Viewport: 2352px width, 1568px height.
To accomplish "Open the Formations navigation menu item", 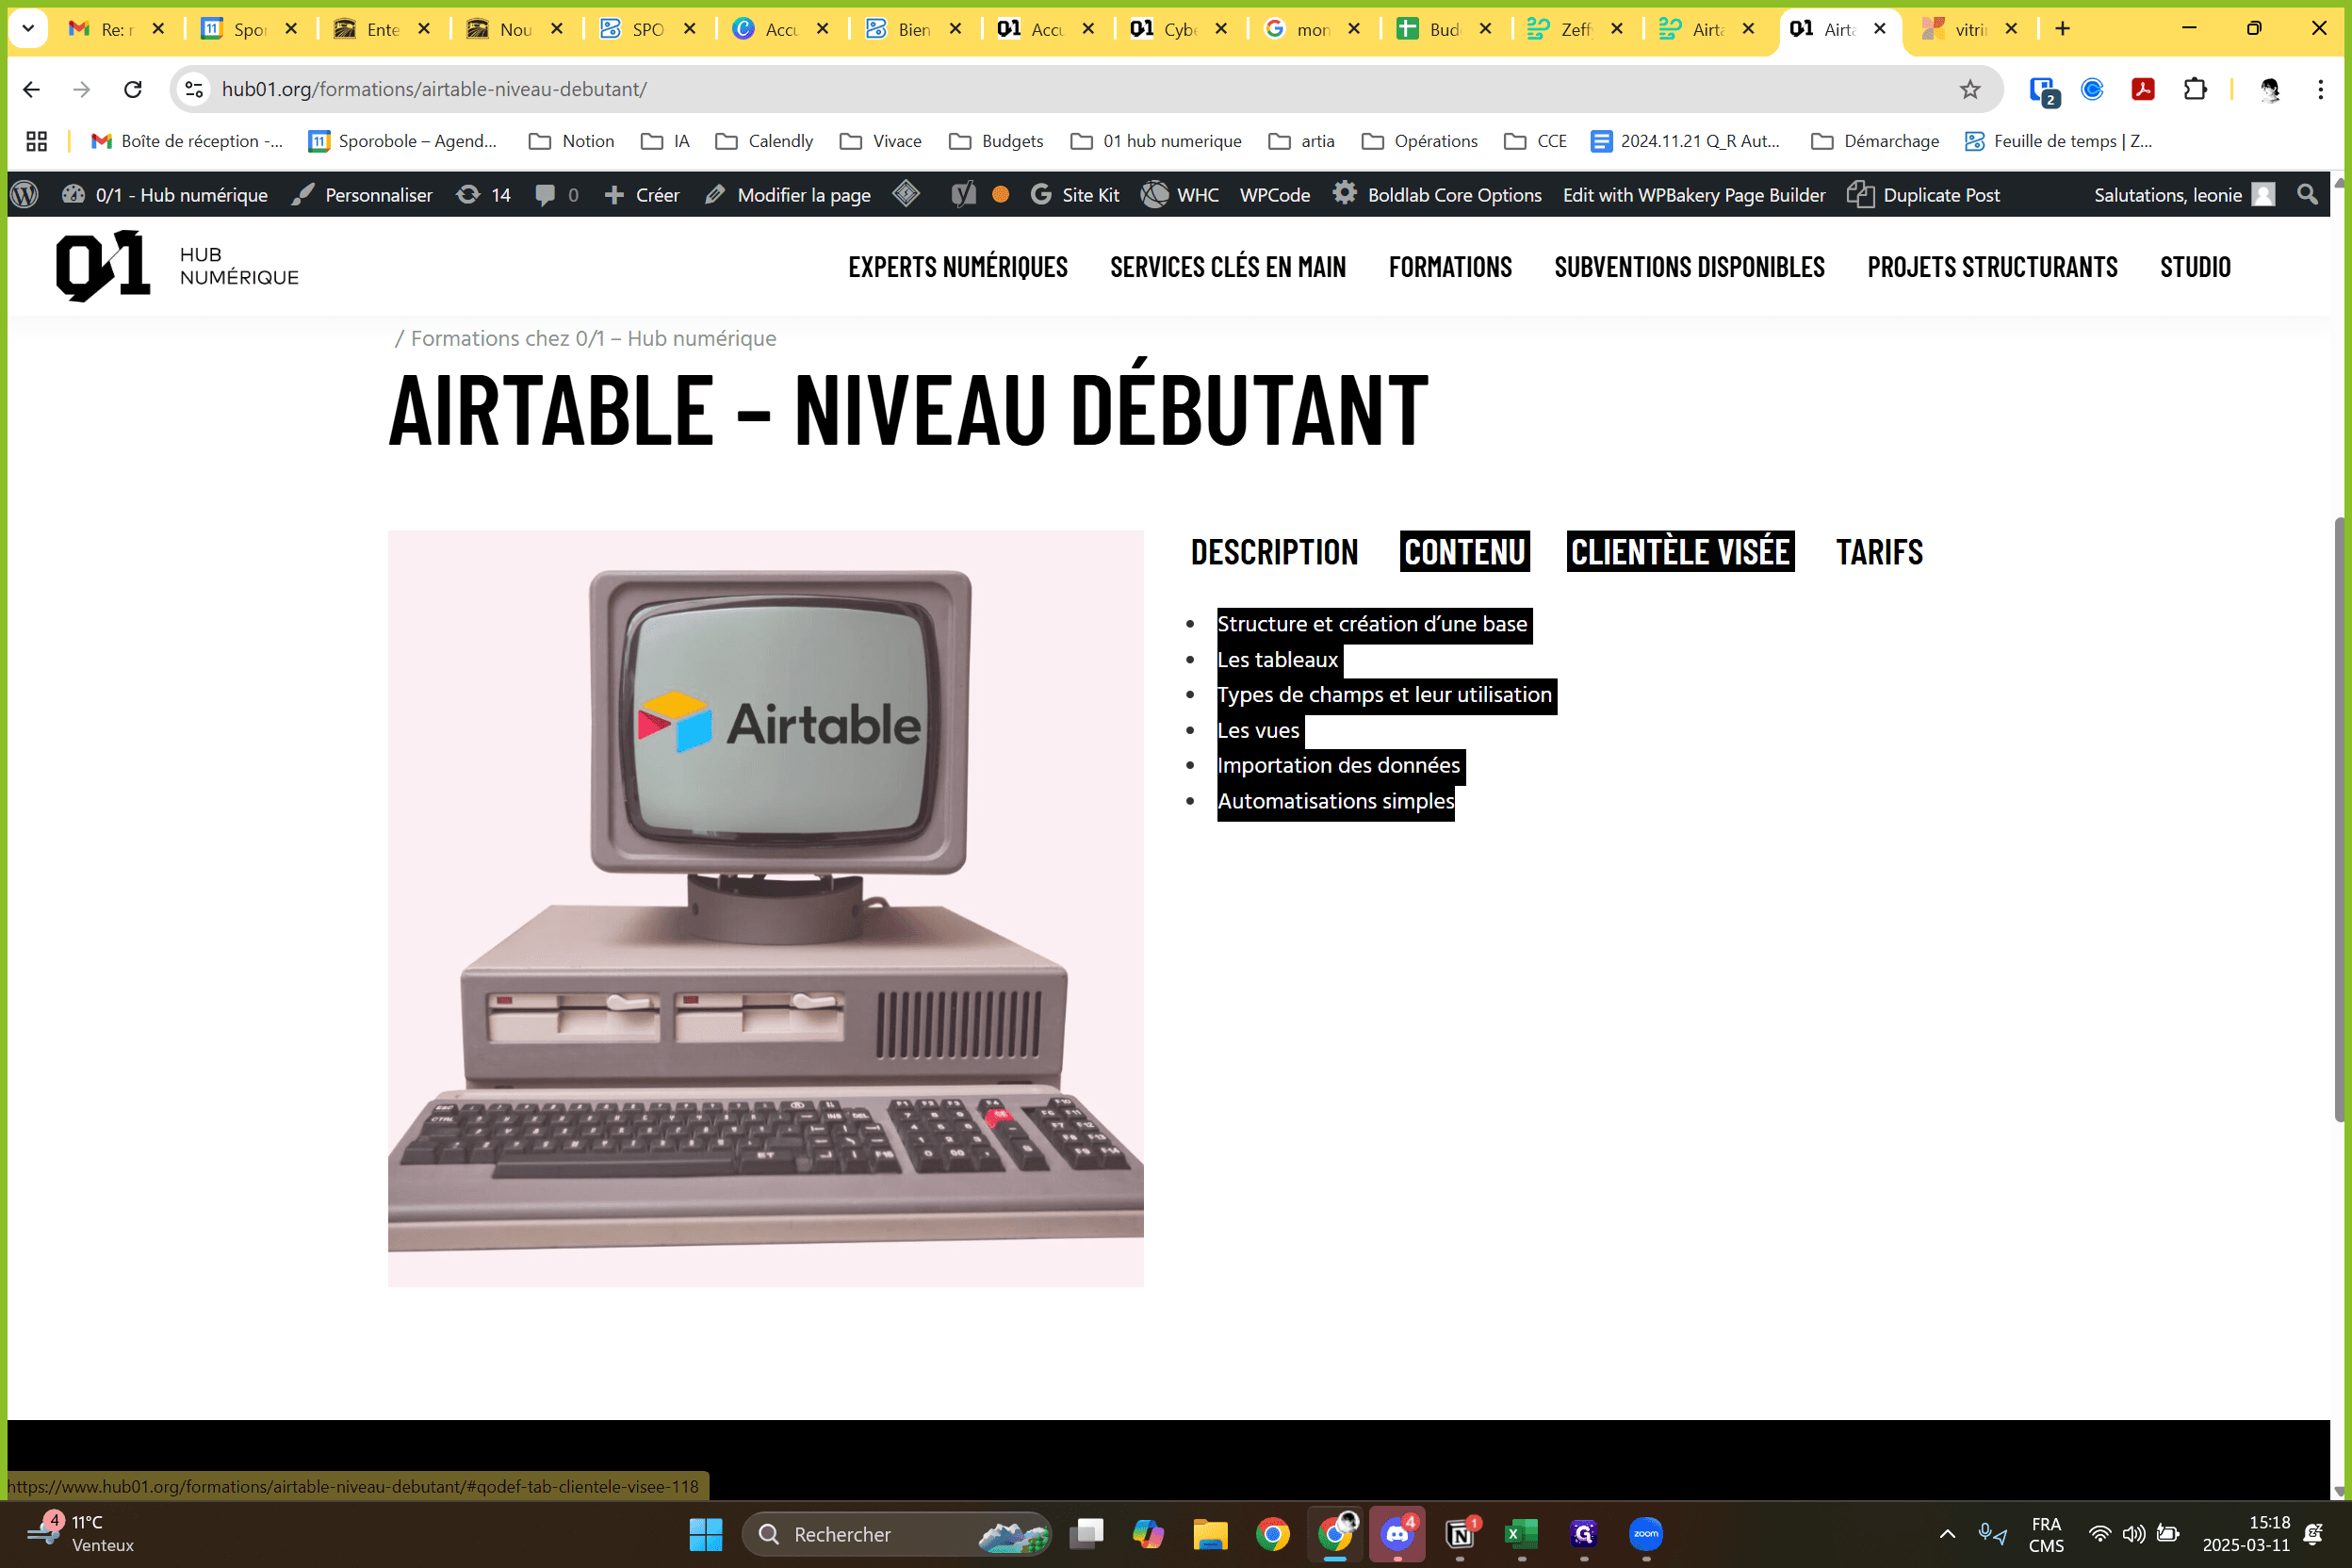I will (1450, 267).
